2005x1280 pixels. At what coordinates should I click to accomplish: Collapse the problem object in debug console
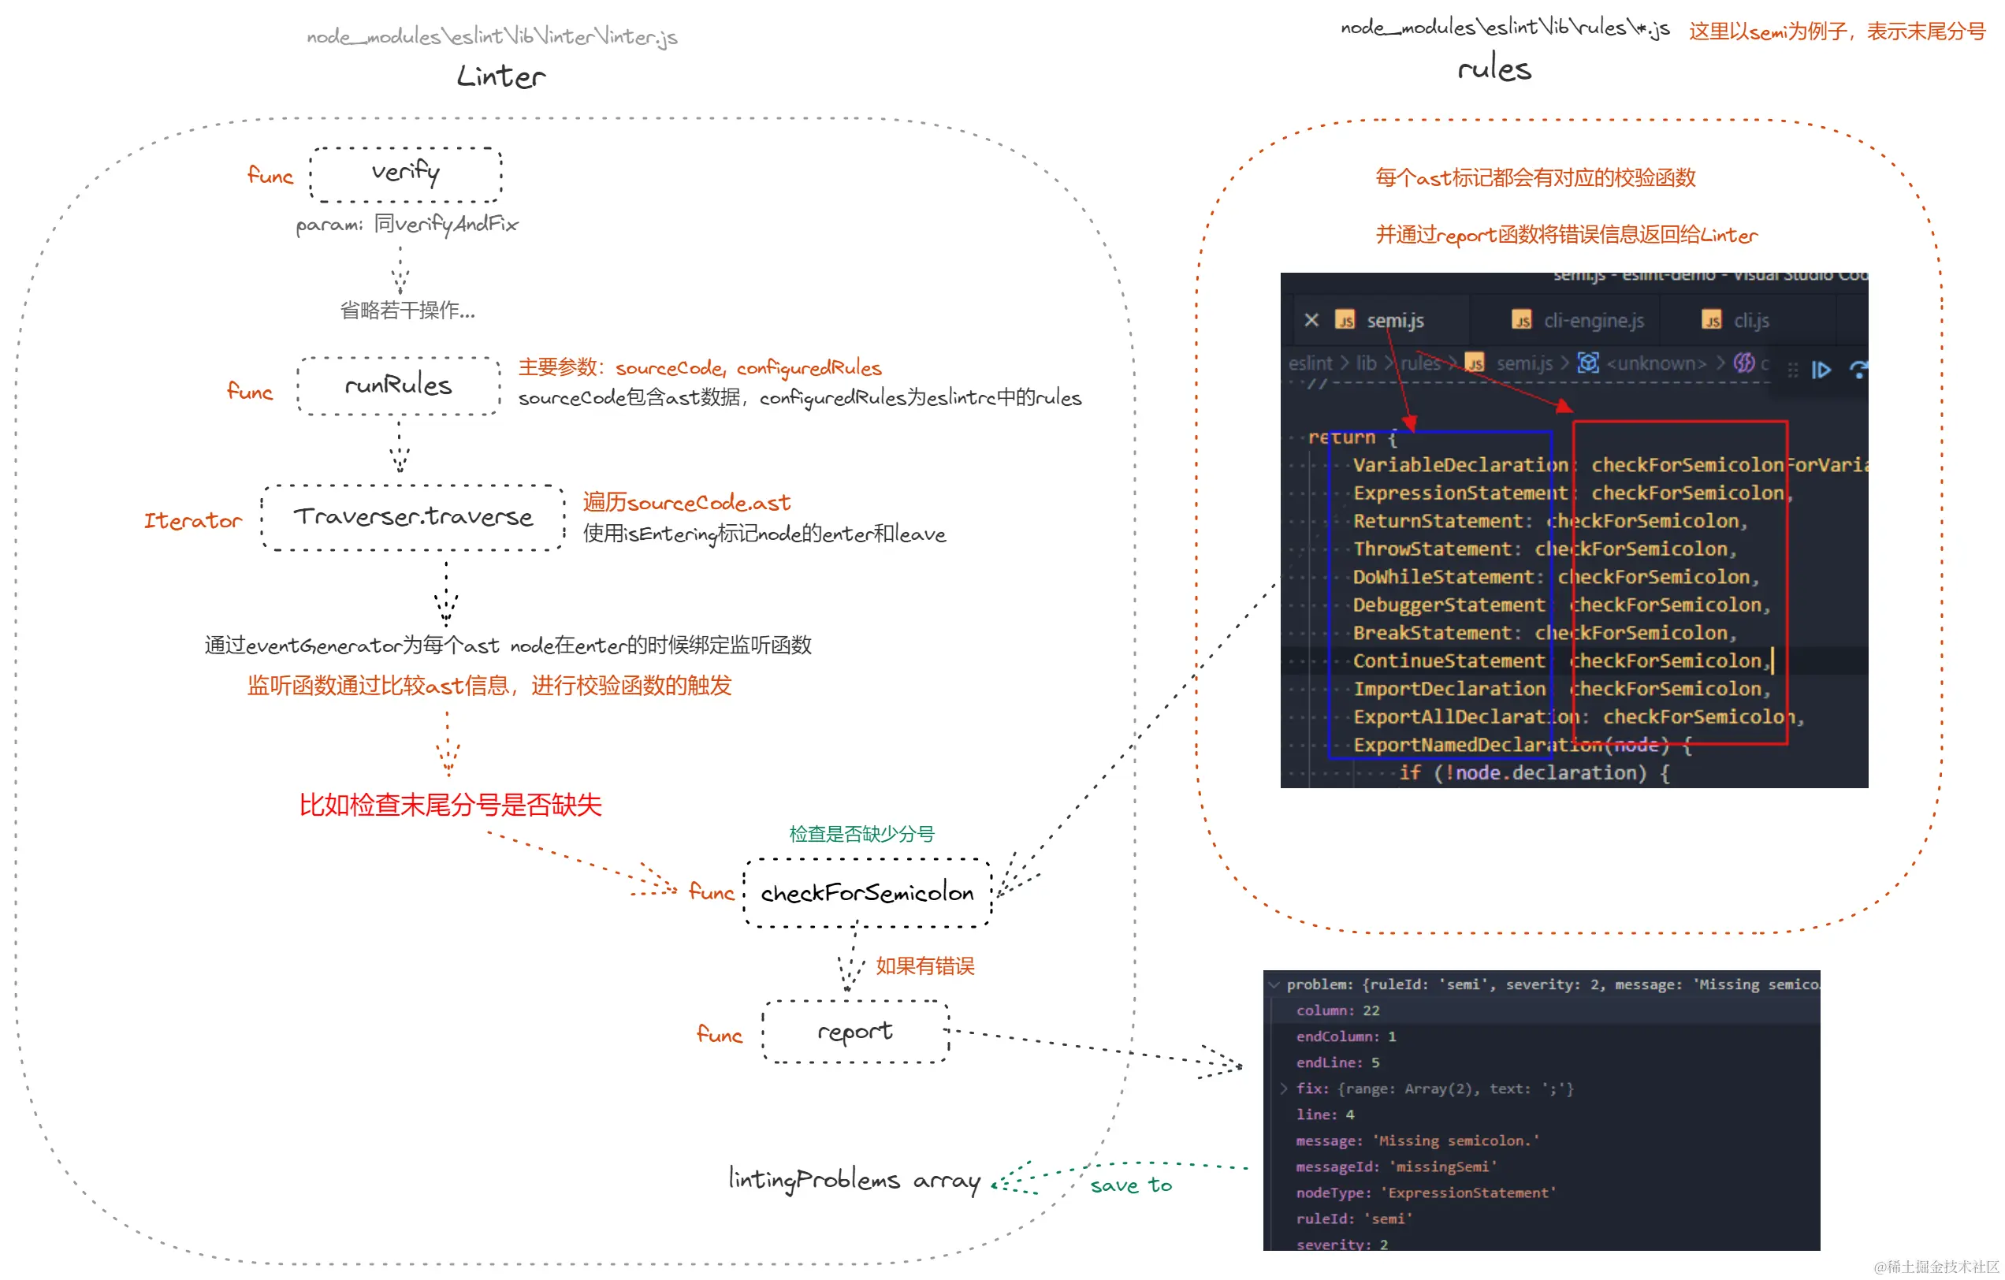[x=1274, y=985]
